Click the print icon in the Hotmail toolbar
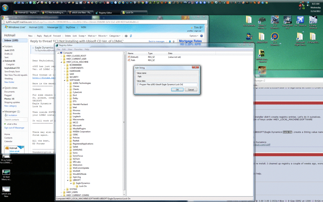The height and width of the screenshot is (202, 323). pos(126,36)
